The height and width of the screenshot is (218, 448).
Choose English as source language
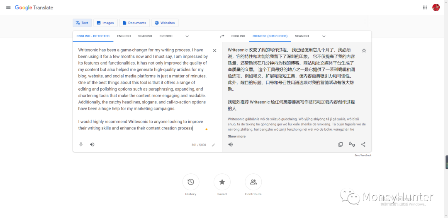tap(124, 36)
